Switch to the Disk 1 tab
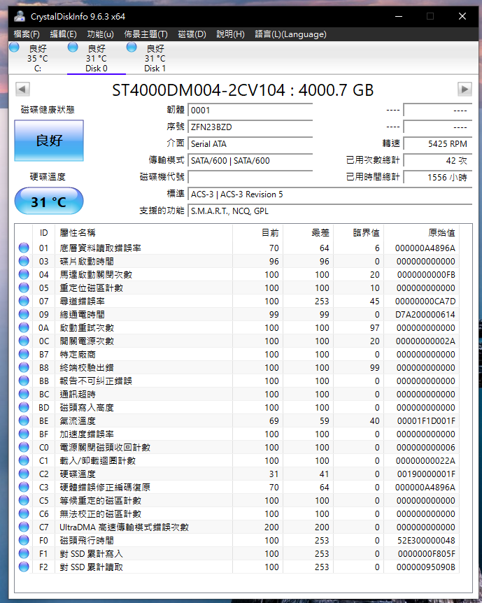Screen dimensions: 482x603 155,58
